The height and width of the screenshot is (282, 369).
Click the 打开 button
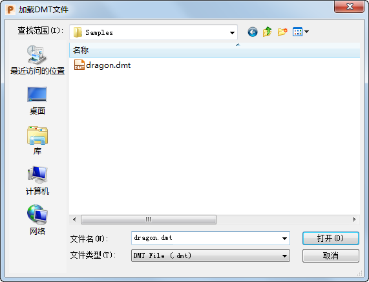(331, 239)
